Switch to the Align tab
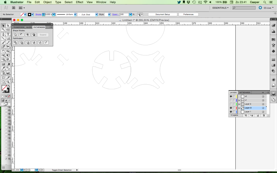The width and height of the screenshot is (277, 173). pos(29,27)
